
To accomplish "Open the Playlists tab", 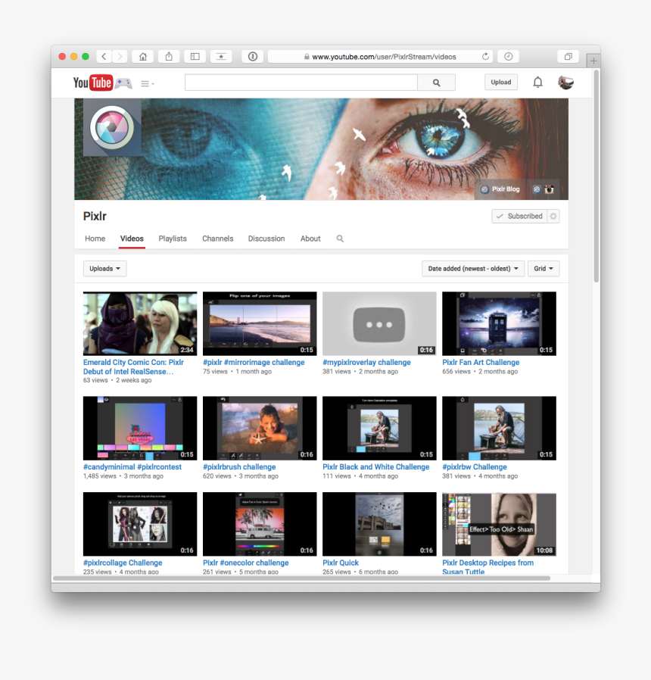I will click(173, 239).
